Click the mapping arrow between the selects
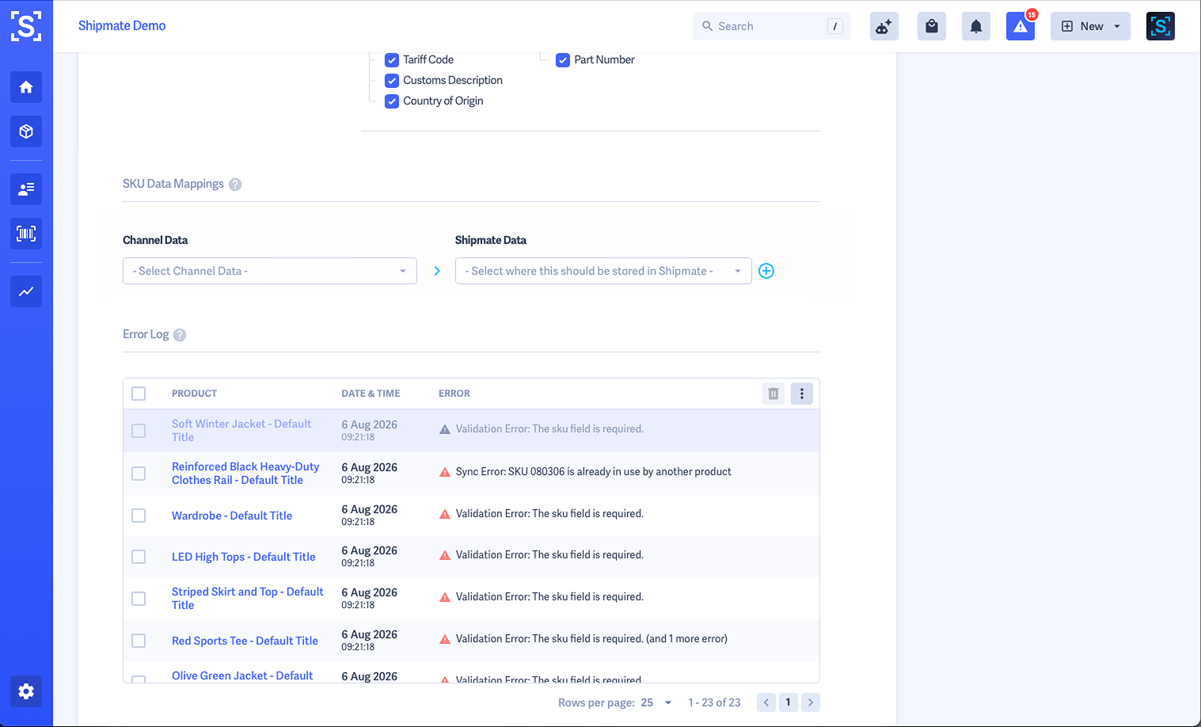This screenshot has width=1201, height=727. point(437,271)
